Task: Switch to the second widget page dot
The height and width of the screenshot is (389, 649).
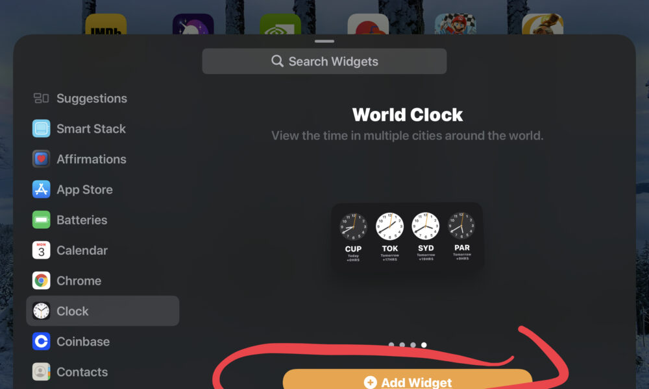Action: point(402,344)
